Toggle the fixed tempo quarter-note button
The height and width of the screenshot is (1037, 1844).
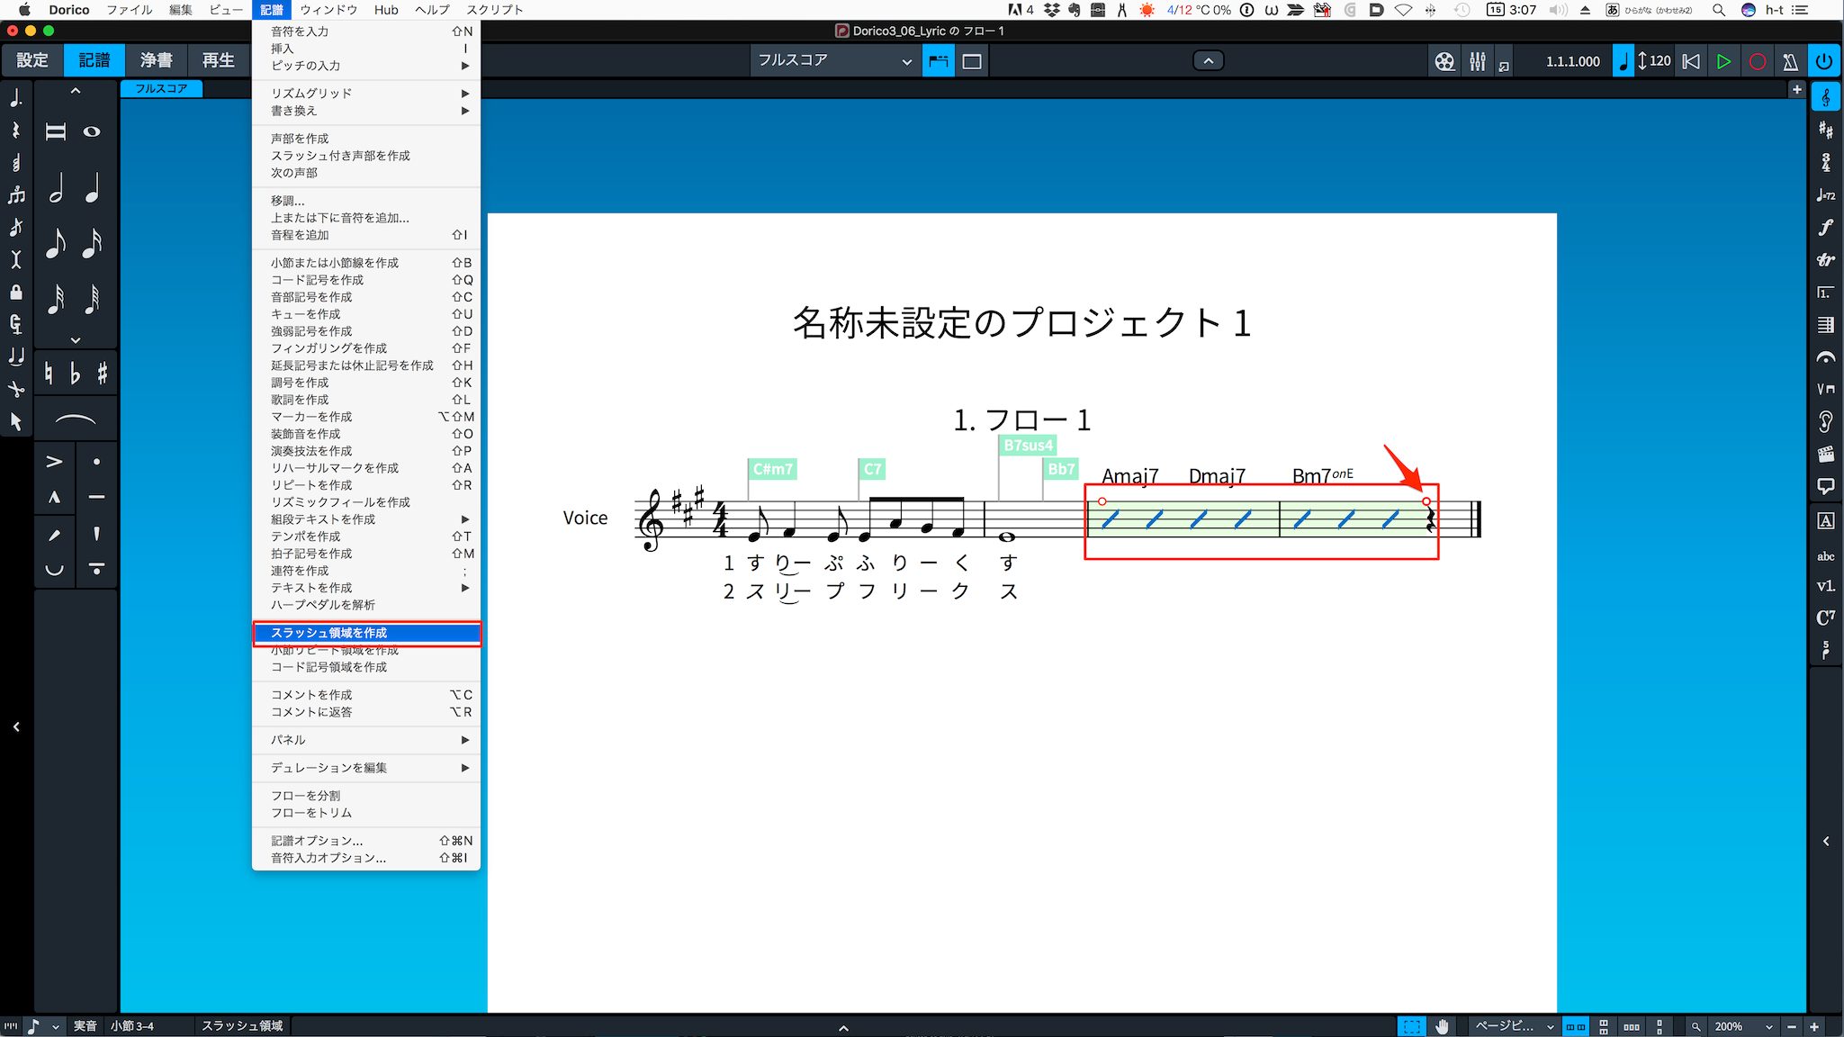click(x=1624, y=61)
